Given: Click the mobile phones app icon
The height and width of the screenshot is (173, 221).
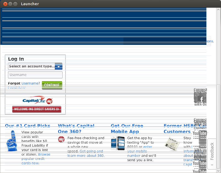Looking at the screenshot, I should 118,143.
